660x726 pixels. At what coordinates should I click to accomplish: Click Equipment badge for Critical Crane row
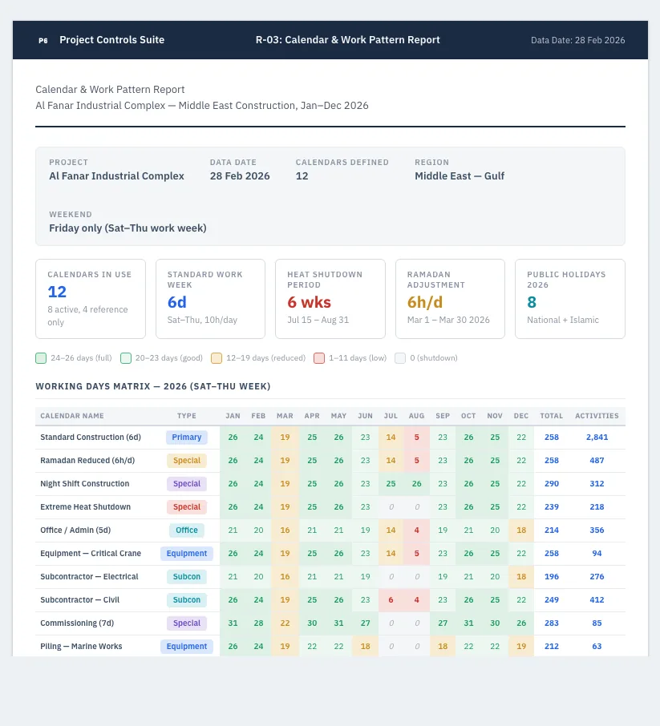coord(187,553)
